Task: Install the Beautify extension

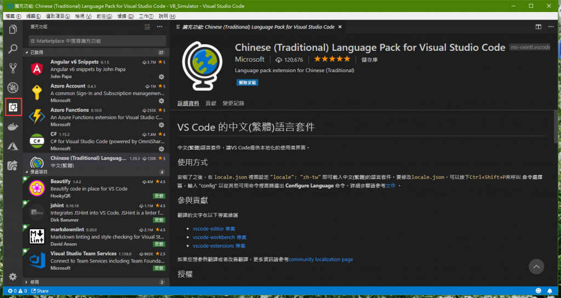Action: [159, 196]
